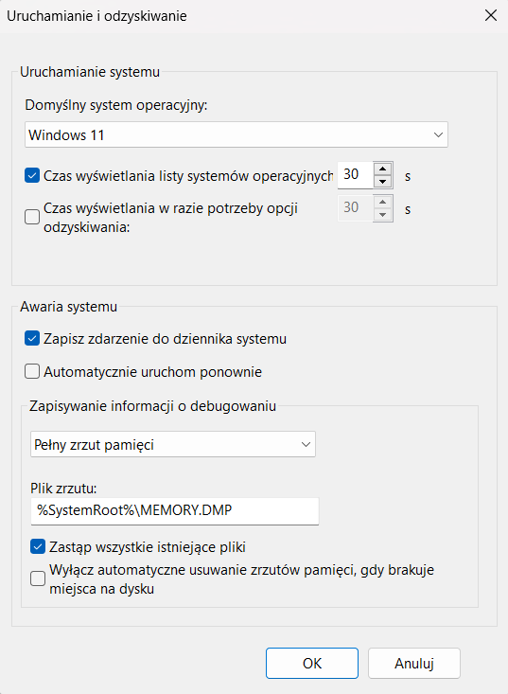Click the Awaria systemu group title
The height and width of the screenshot is (694, 508).
tap(68, 307)
